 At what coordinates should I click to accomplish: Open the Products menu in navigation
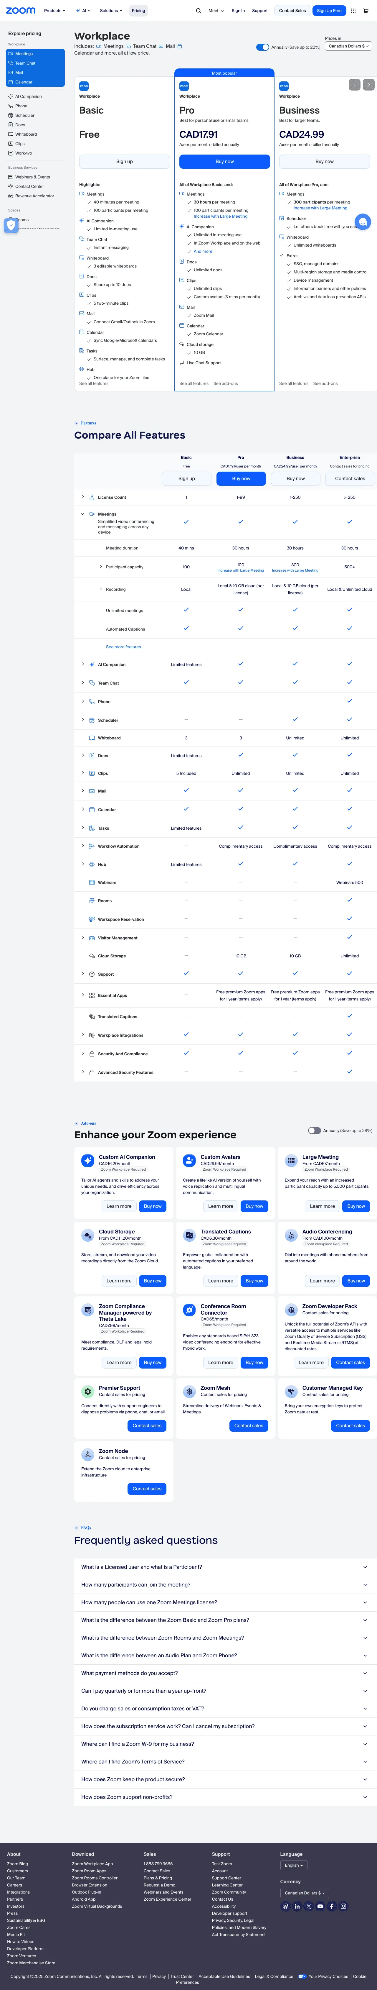54,11
